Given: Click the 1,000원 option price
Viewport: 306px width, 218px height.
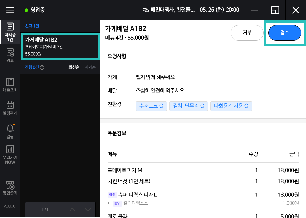Looking at the screenshot, I should tap(291, 203).
